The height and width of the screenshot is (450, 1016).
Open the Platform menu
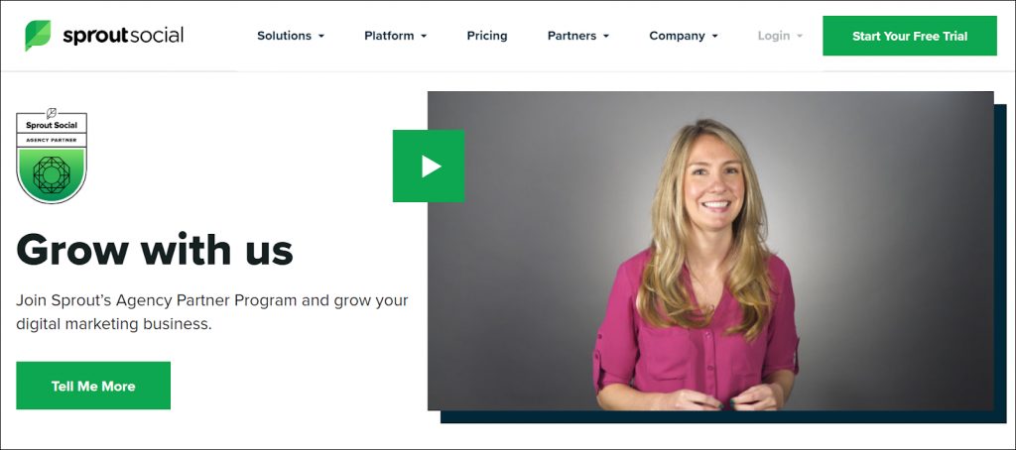[389, 36]
